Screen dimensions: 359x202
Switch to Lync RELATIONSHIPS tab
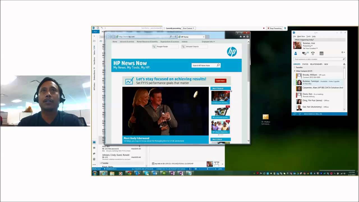(x=316, y=64)
